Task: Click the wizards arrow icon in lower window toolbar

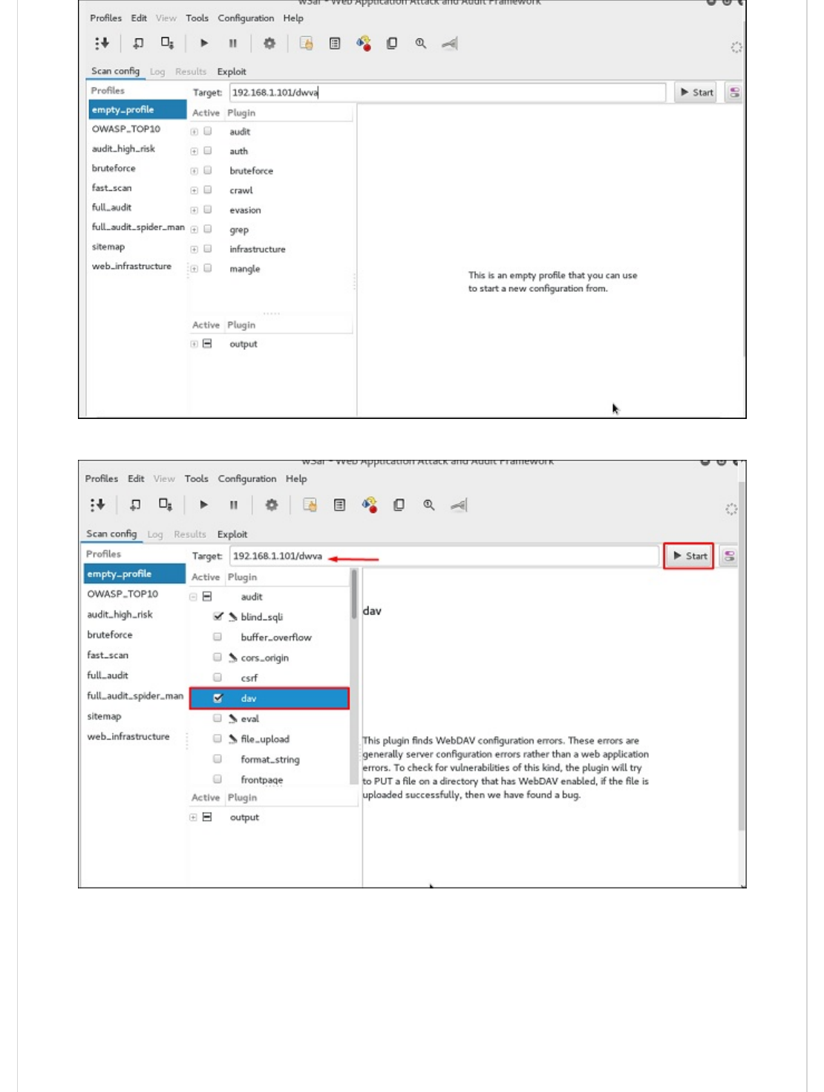Action: point(98,504)
